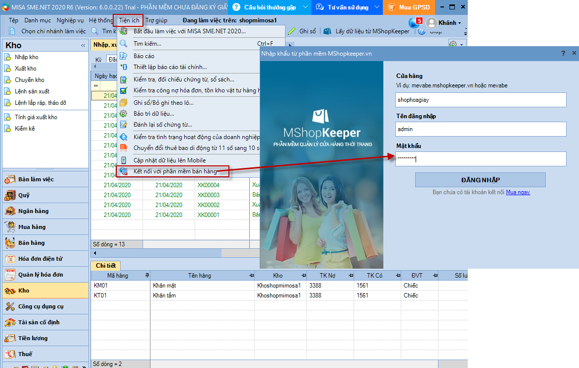
Task: Open the Nghiệp vụ menu
Action: point(70,20)
